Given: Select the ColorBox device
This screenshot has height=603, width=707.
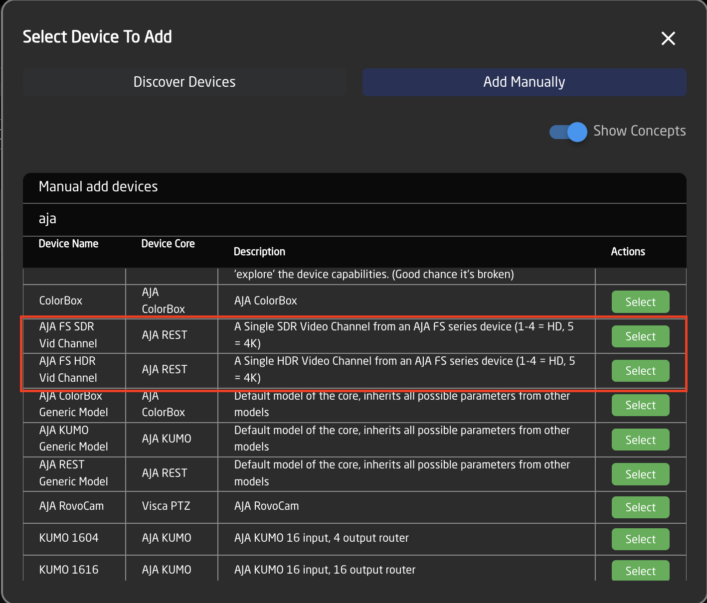Looking at the screenshot, I should click(x=640, y=302).
